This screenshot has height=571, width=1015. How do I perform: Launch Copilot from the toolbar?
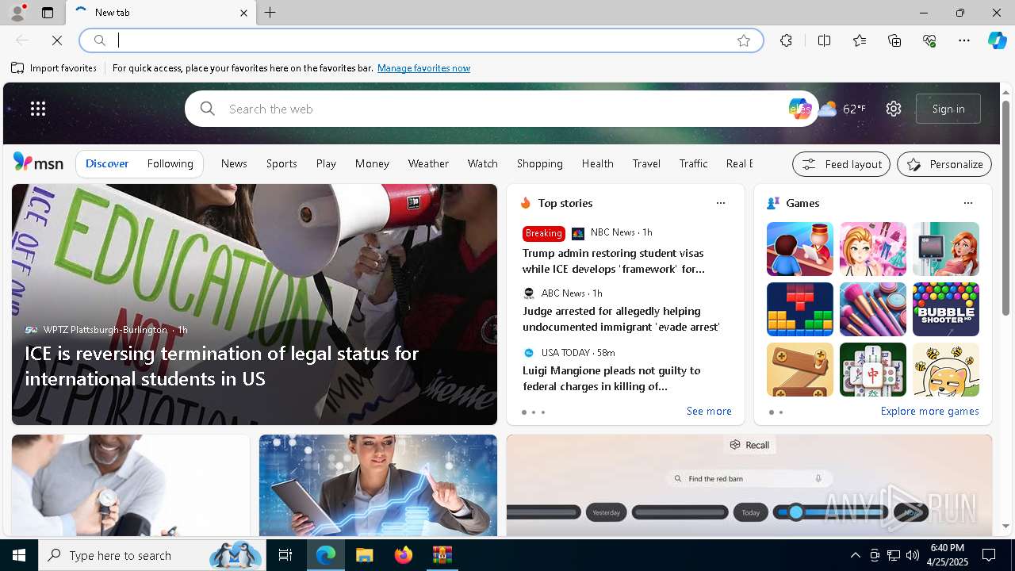pyautogui.click(x=997, y=40)
